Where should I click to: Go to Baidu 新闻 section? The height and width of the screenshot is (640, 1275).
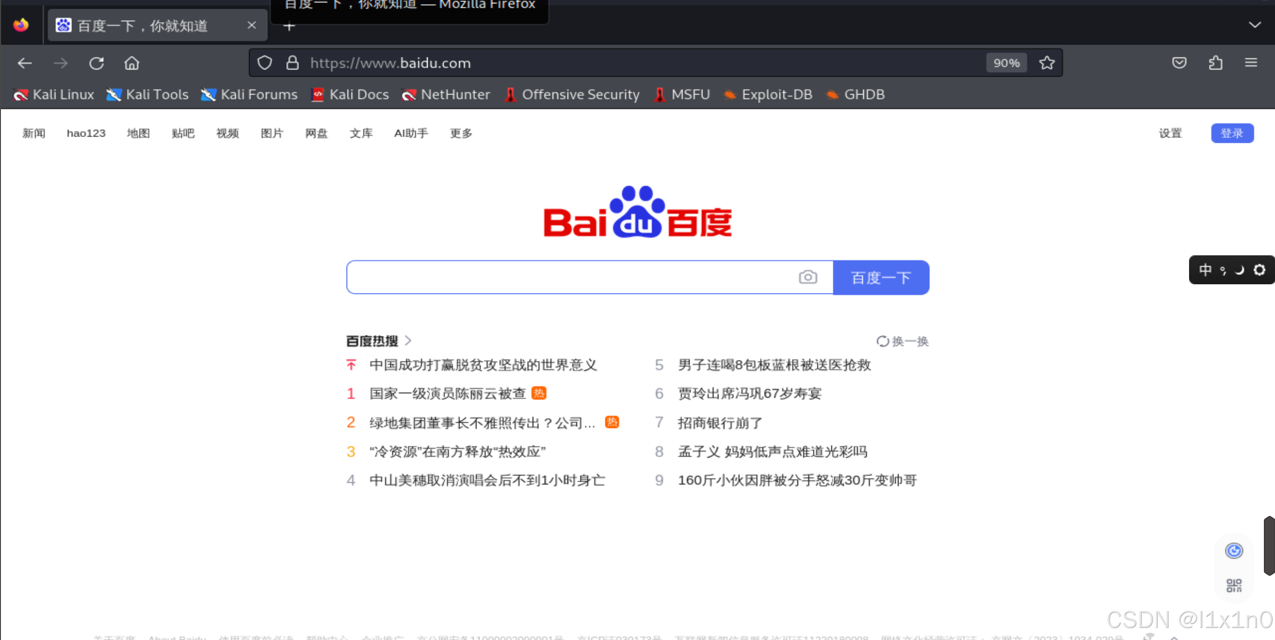click(x=34, y=133)
